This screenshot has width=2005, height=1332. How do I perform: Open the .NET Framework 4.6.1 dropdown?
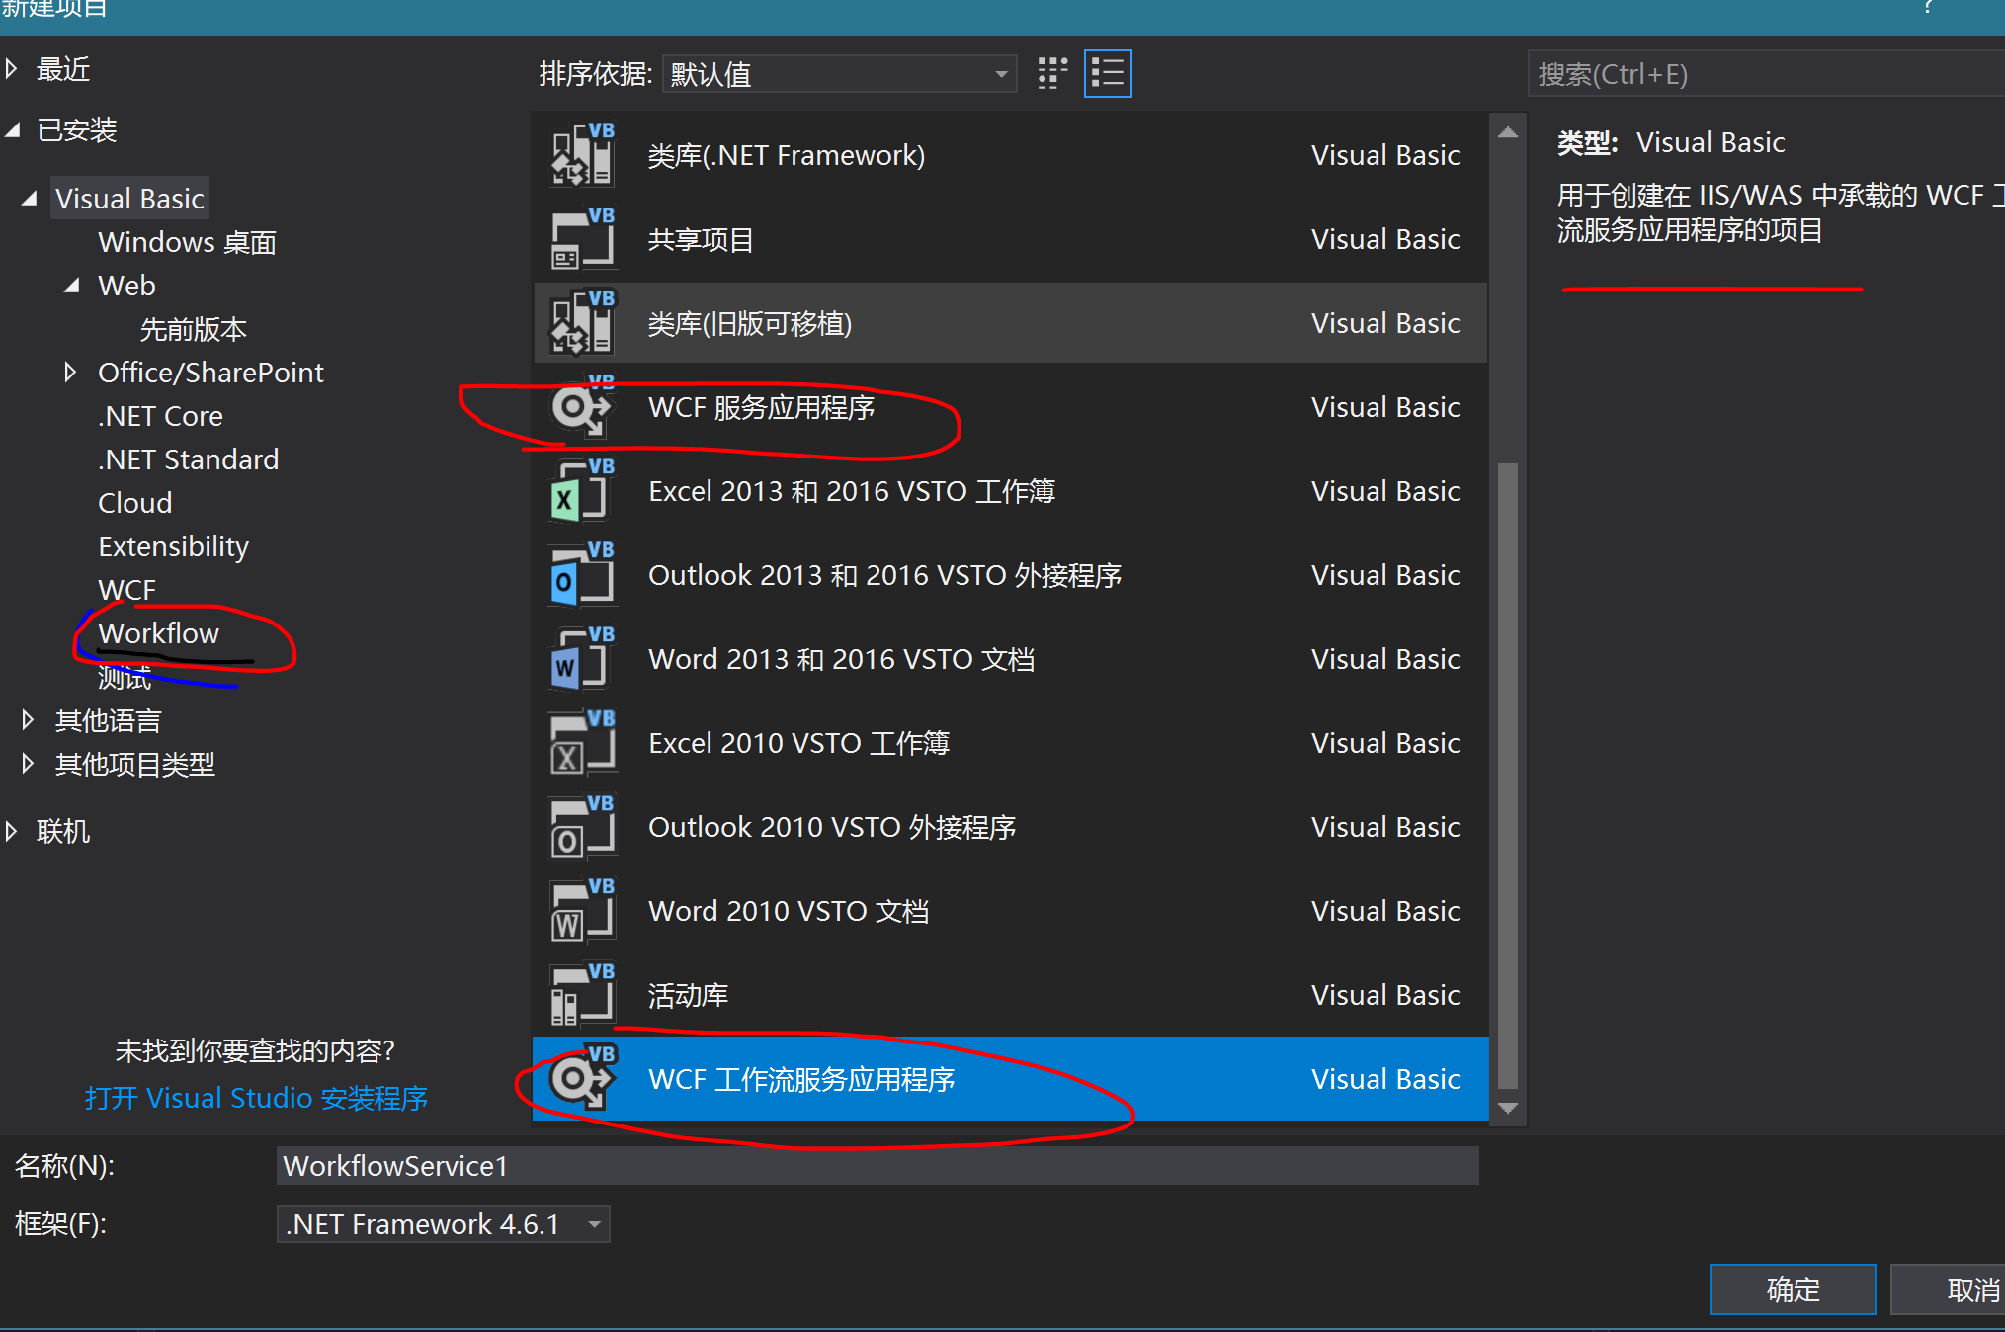click(x=443, y=1224)
